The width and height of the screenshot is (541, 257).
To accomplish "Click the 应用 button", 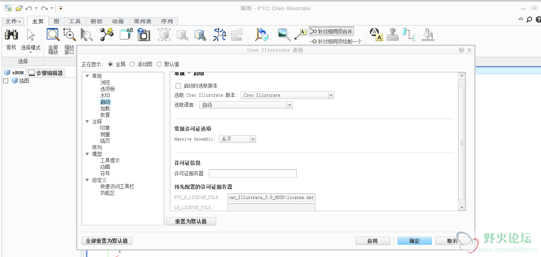I will pyautogui.click(x=373, y=241).
